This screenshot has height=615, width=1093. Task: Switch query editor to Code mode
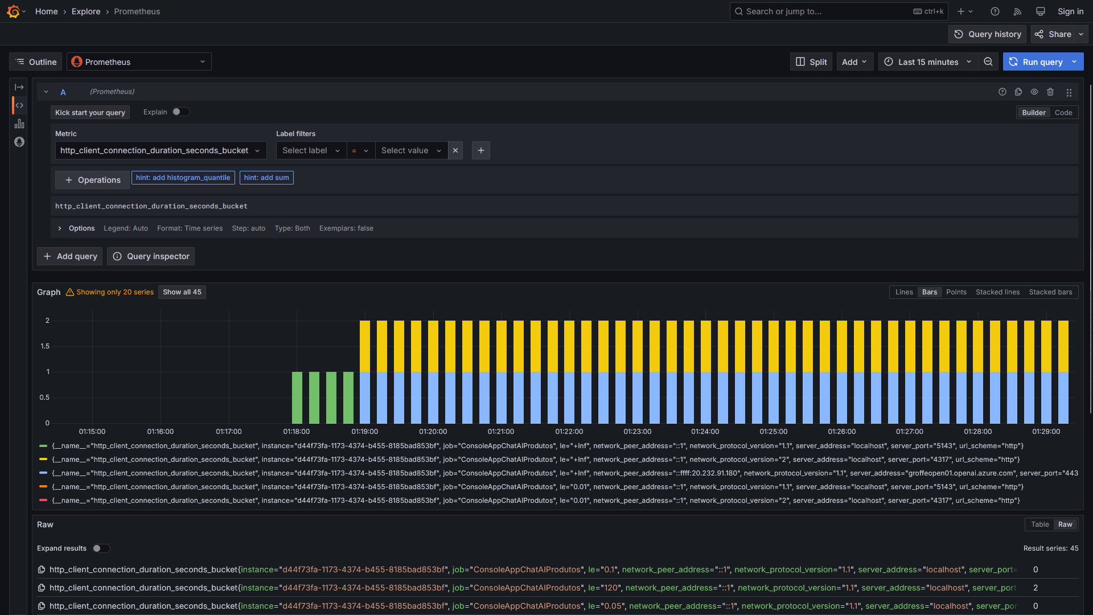(1063, 113)
